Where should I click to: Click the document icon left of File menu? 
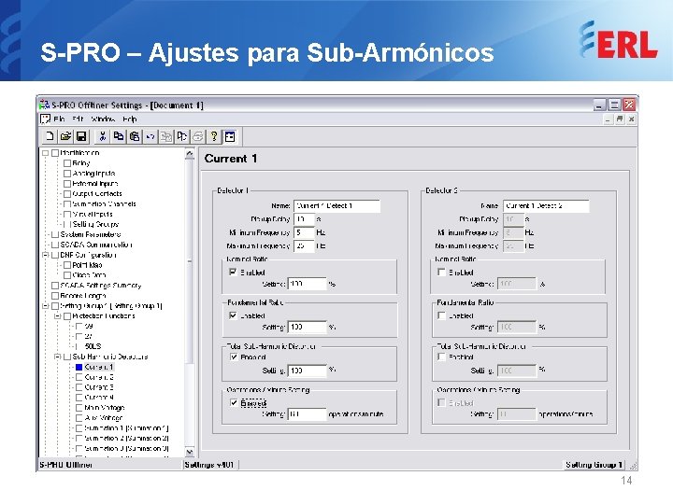45,119
